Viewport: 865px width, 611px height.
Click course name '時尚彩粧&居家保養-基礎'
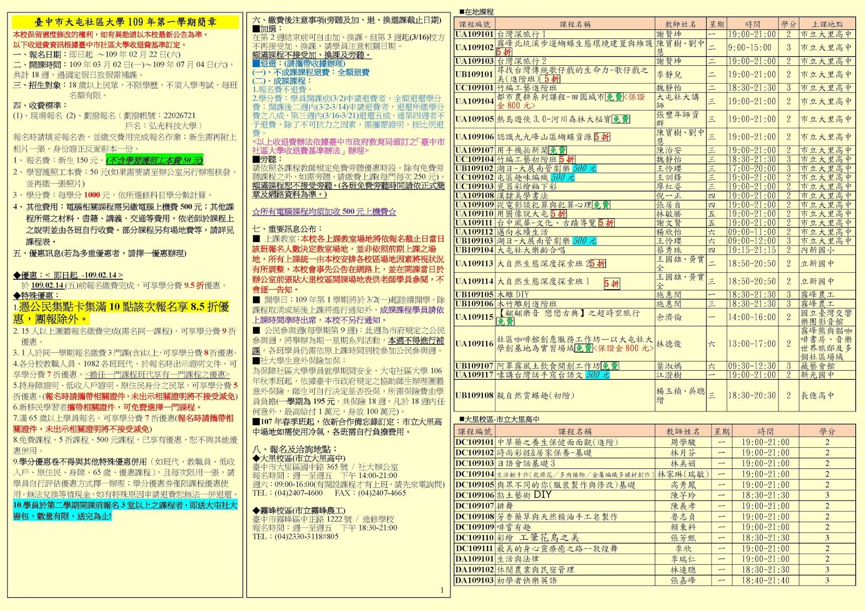[544, 453]
